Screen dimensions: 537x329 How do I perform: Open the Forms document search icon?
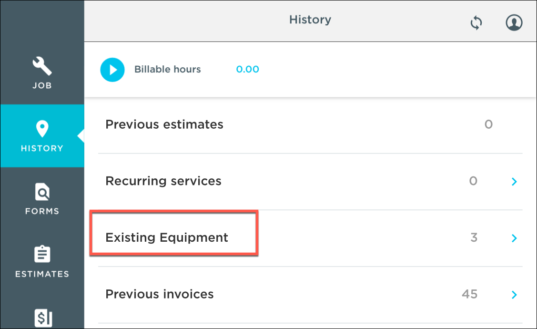(42, 192)
